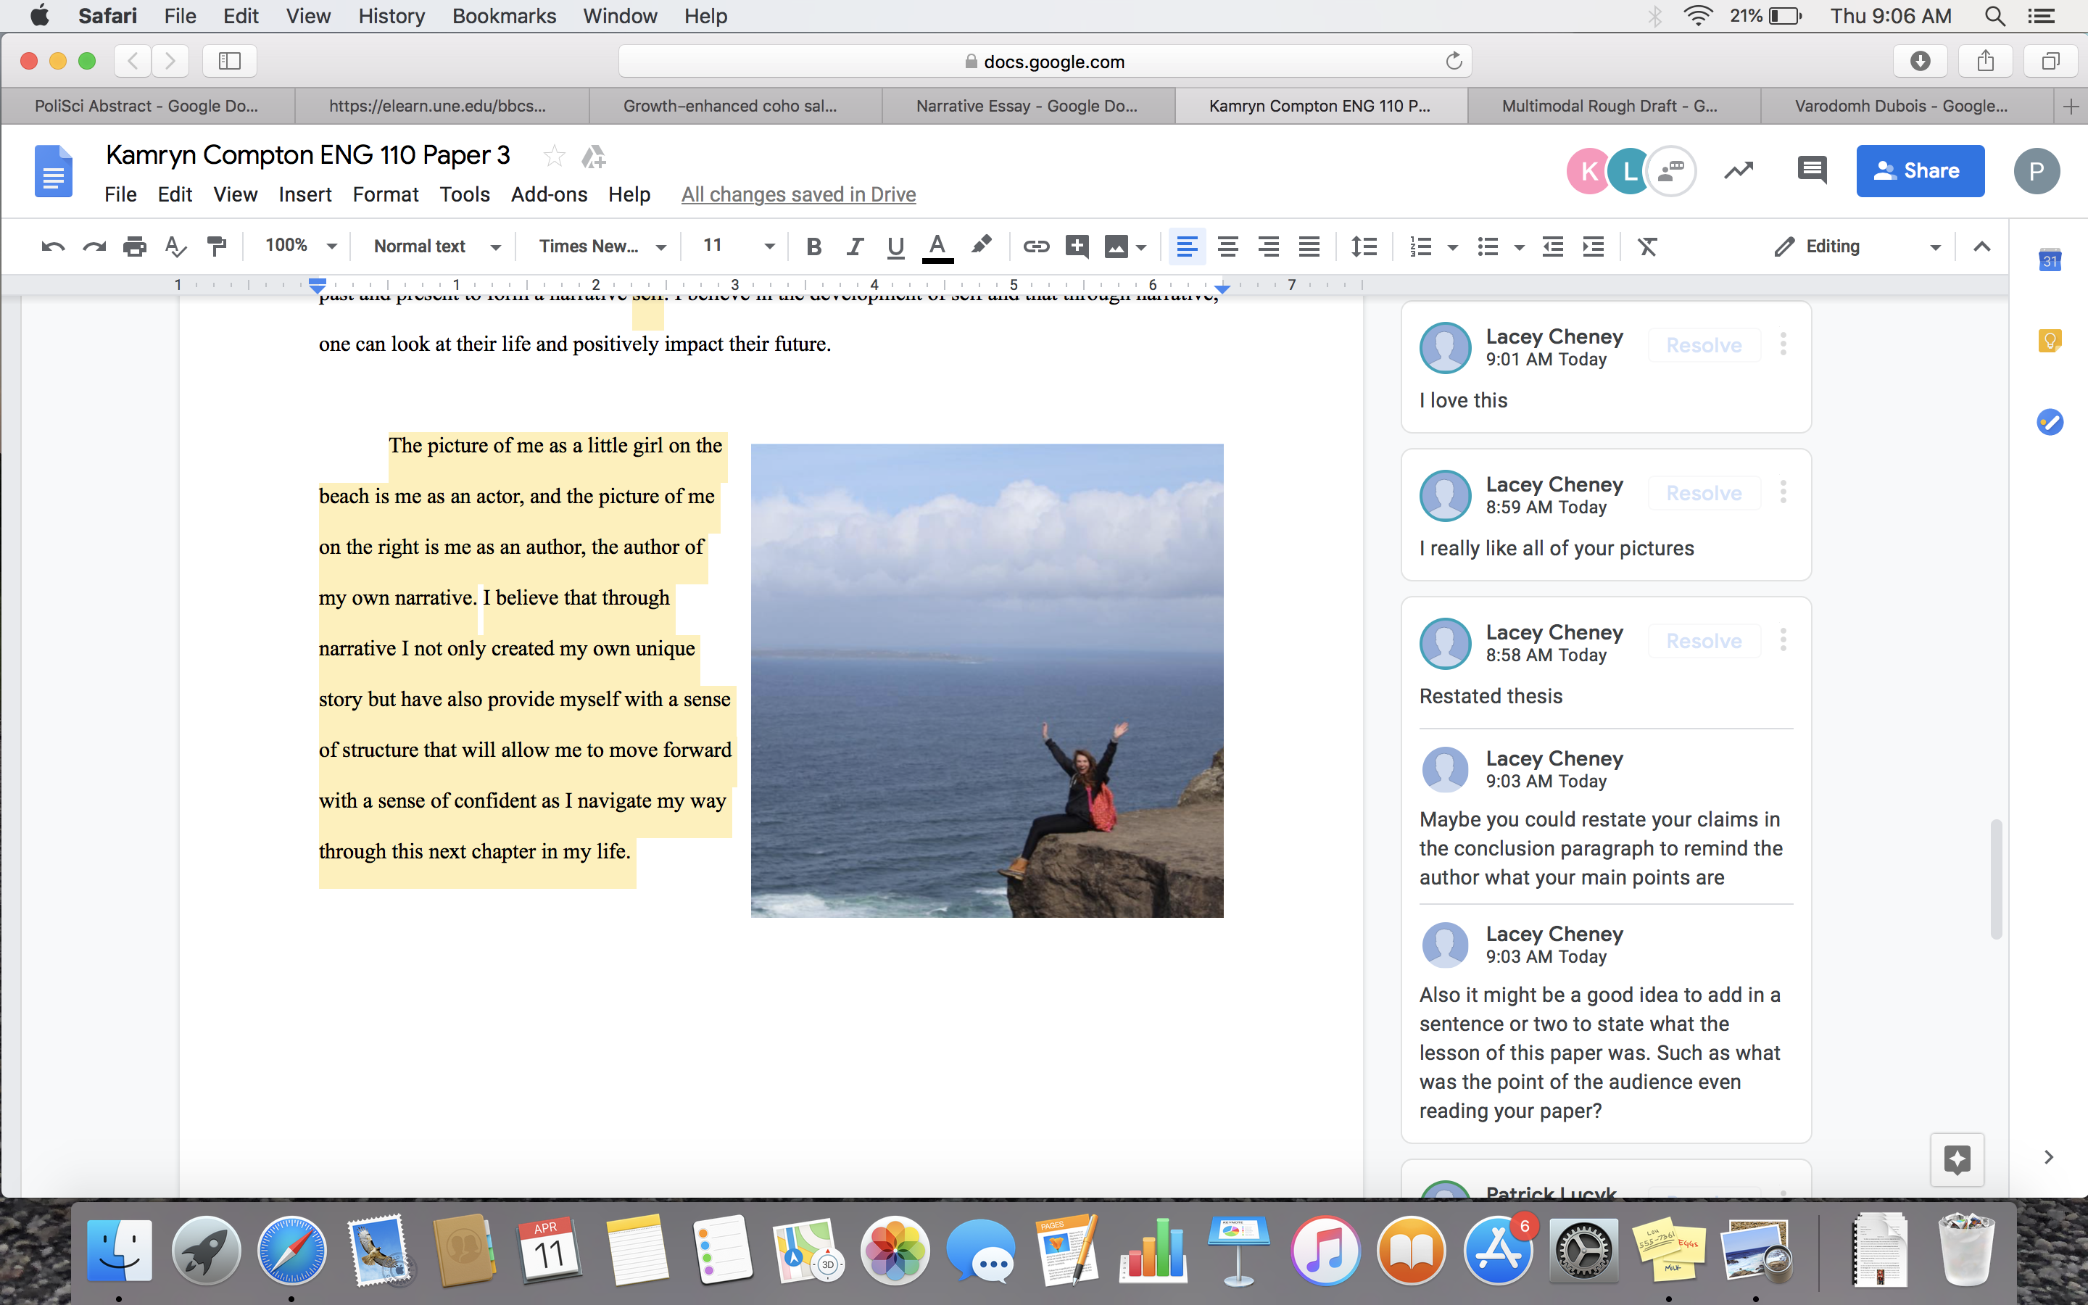Viewport: 2088px width, 1305px height.
Task: Open the text color picker
Action: [937, 246]
